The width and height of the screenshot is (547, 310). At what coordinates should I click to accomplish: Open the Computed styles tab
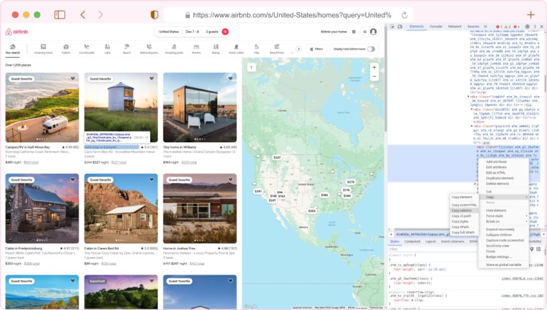pos(412,242)
